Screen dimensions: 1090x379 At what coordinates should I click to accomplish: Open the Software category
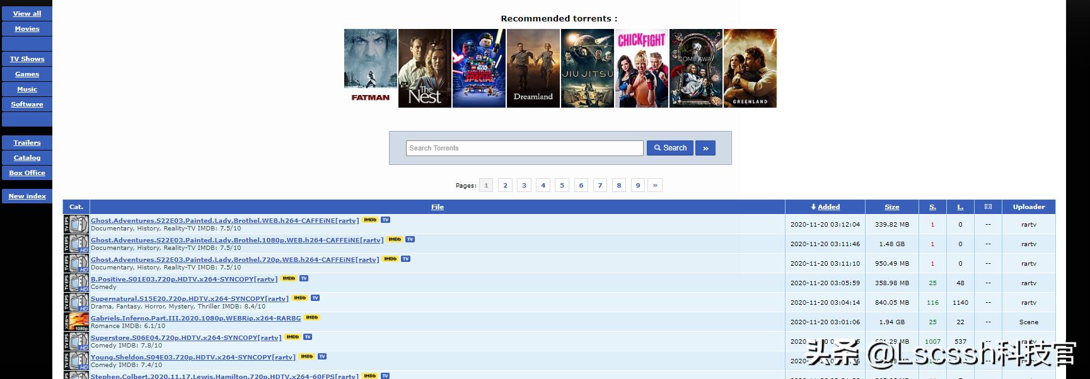[27, 104]
